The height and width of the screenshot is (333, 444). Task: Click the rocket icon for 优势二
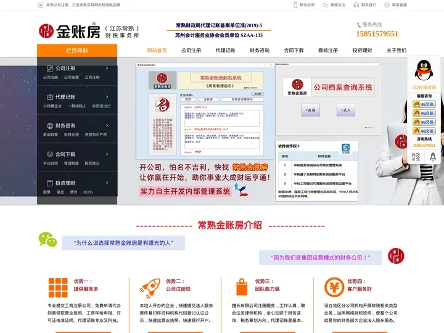(149, 288)
